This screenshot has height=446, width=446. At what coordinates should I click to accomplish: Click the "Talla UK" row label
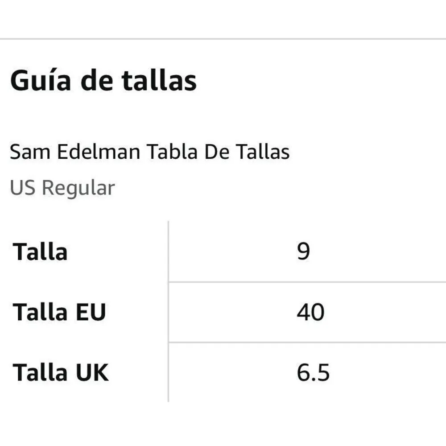point(61,372)
